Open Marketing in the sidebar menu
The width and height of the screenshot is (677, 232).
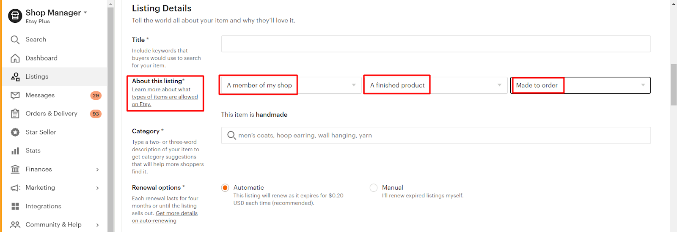tap(40, 188)
